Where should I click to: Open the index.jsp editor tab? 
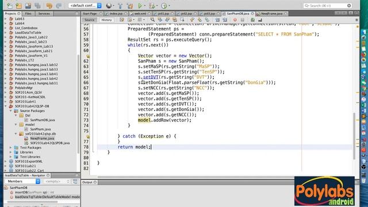pos(116,14)
